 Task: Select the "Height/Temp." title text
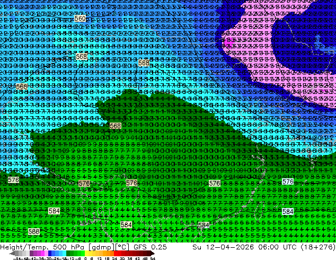pos(24,247)
